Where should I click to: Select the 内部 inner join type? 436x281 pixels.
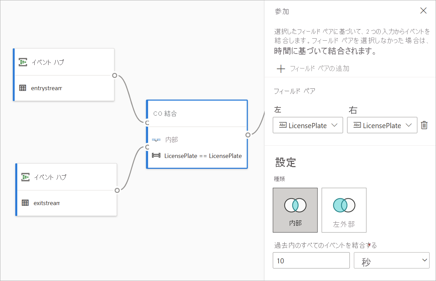pyautogui.click(x=295, y=210)
